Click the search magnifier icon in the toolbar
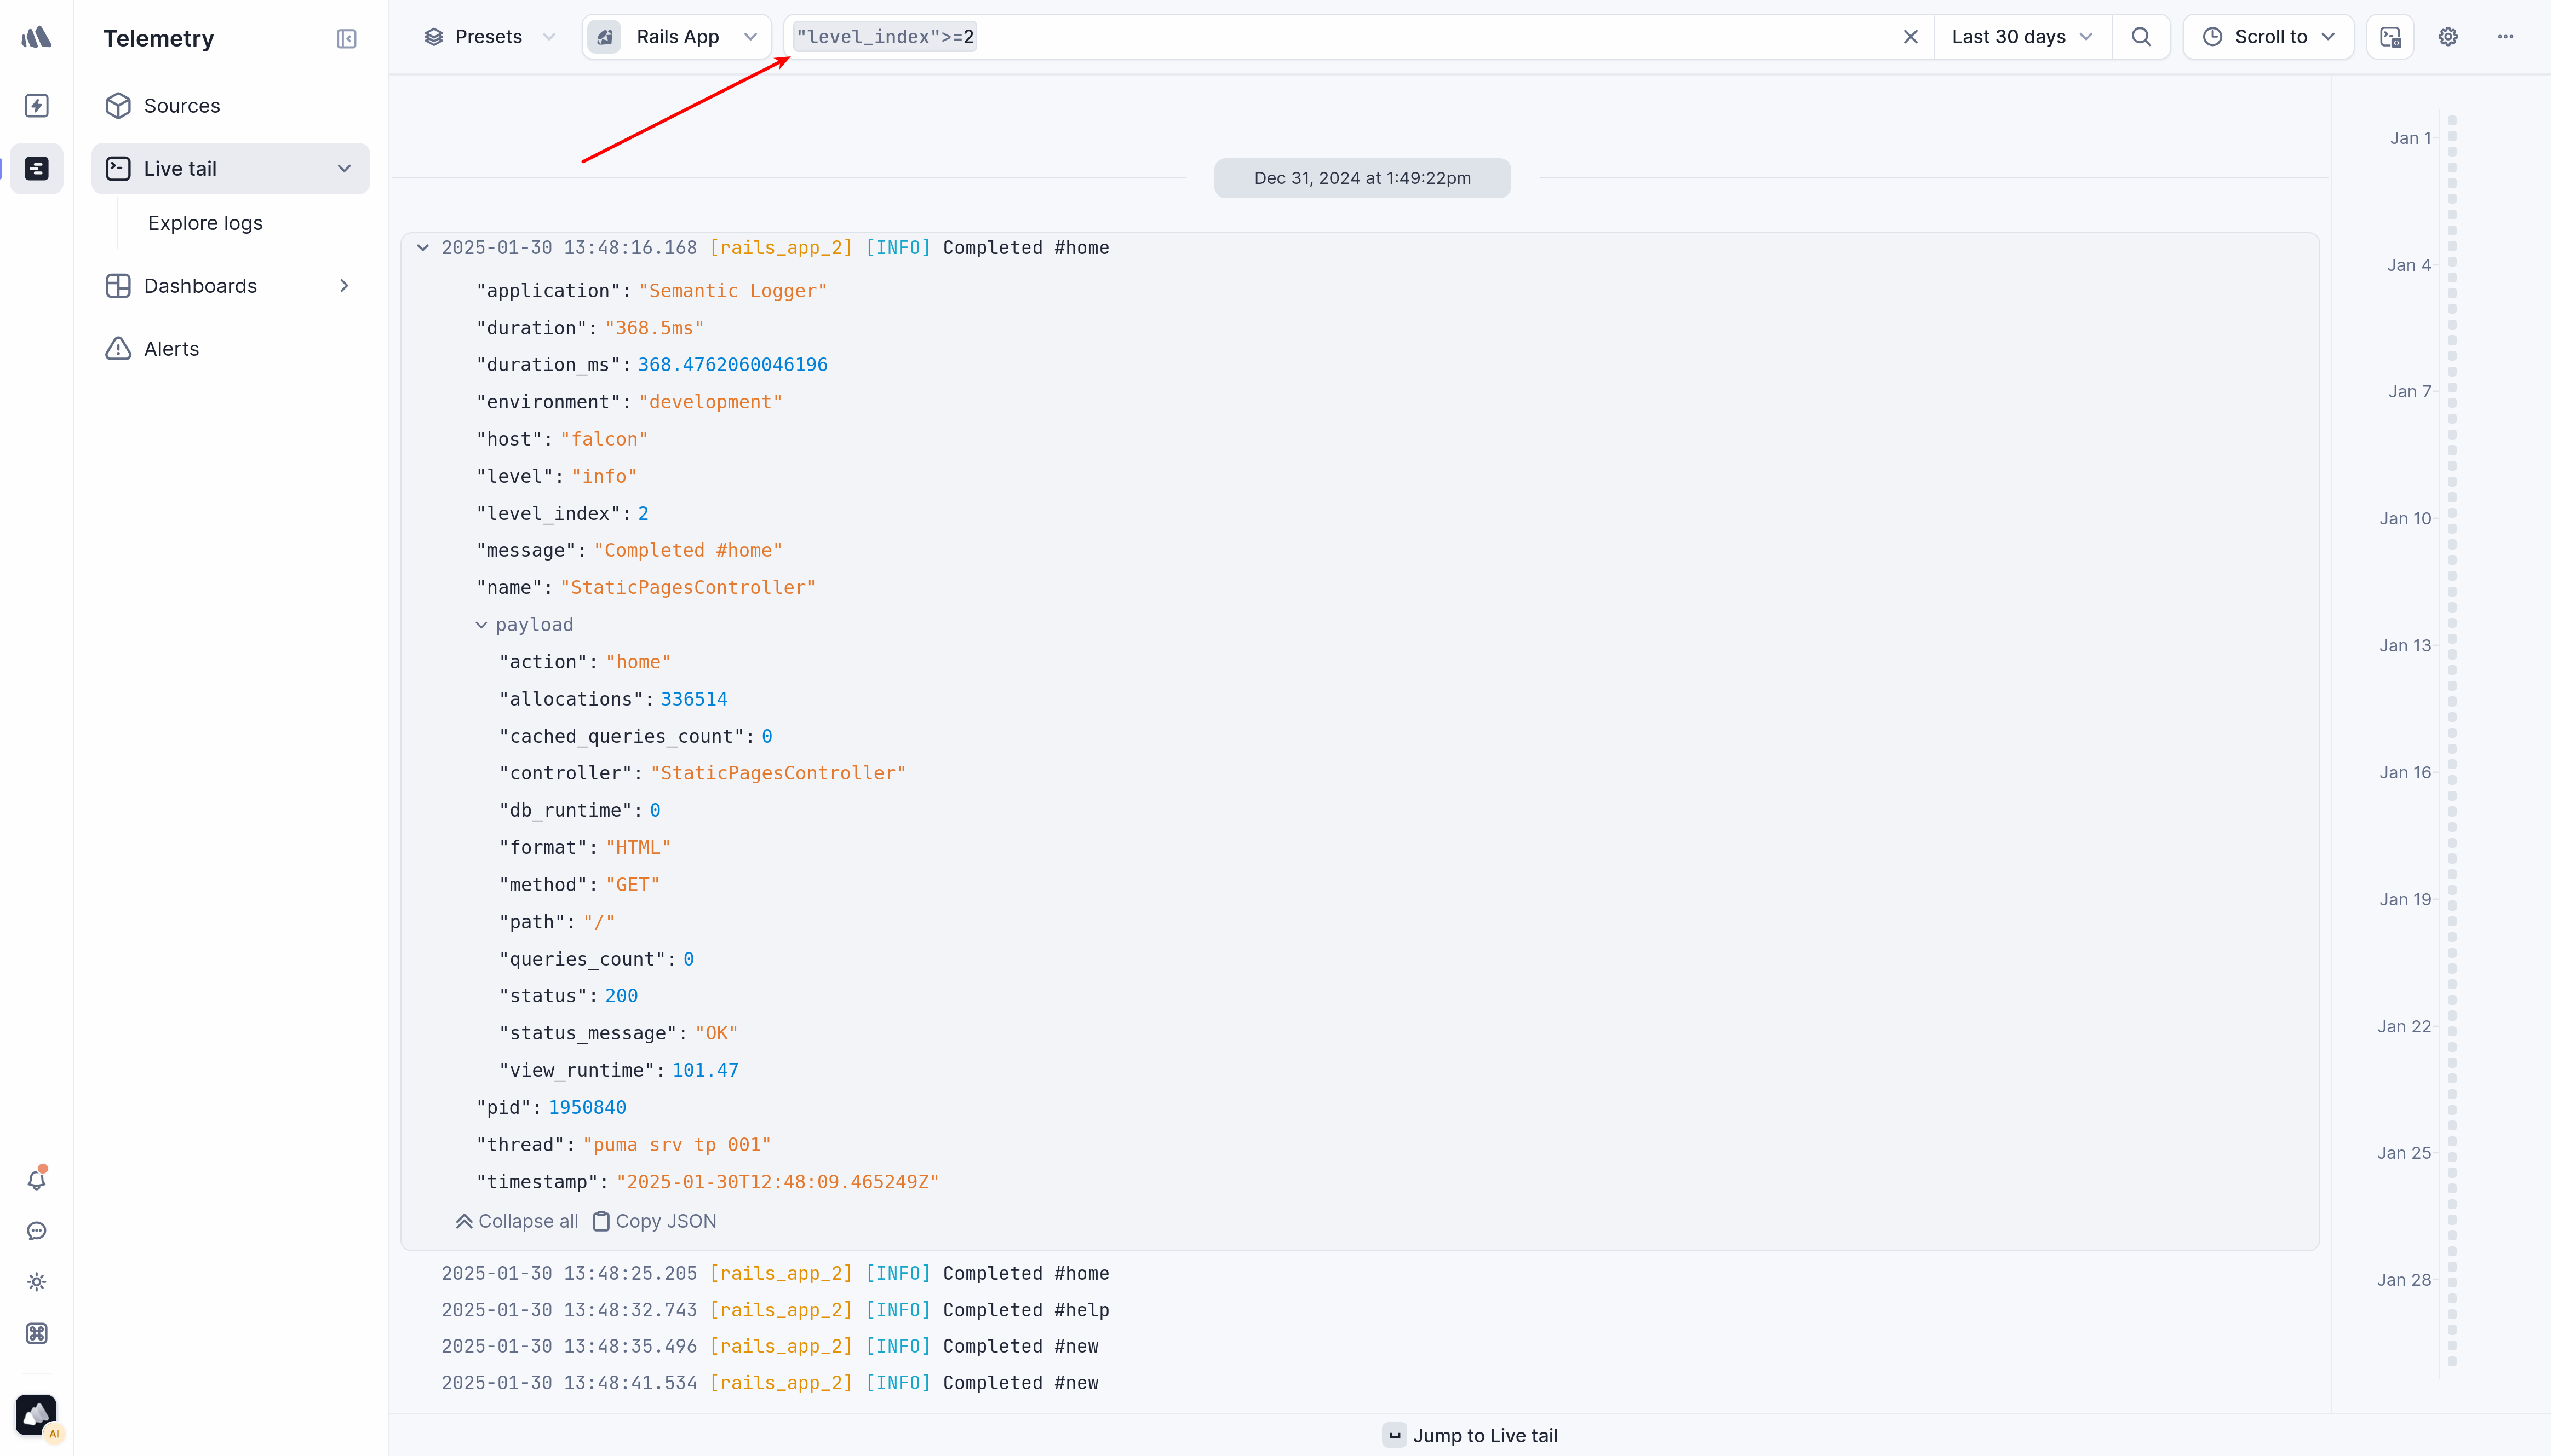This screenshot has width=2552, height=1456. 2141,36
